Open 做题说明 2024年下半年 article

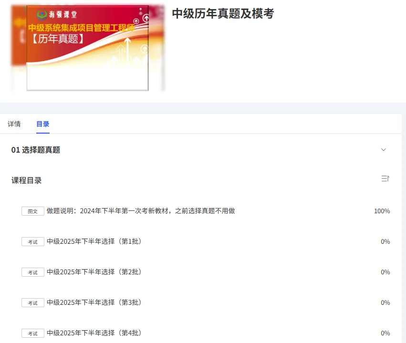point(141,211)
